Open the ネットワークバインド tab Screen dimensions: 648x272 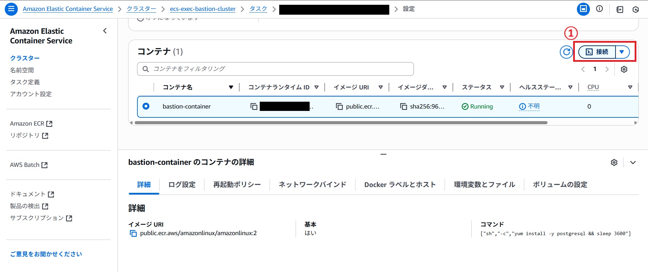point(312,185)
